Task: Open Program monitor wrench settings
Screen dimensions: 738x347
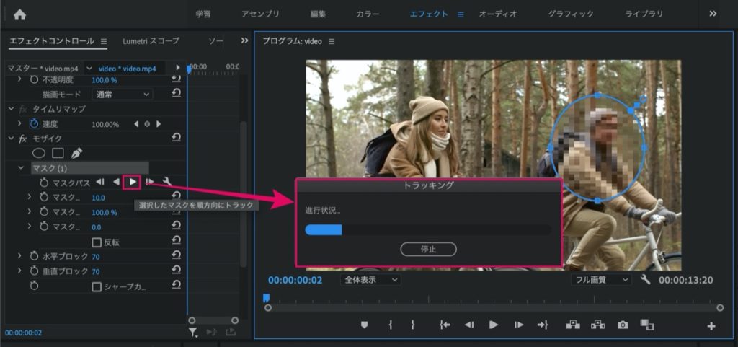Action: click(x=646, y=280)
